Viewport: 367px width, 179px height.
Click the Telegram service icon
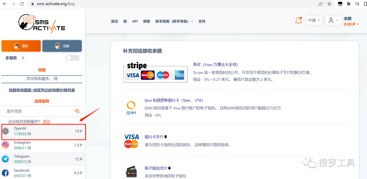(5, 159)
